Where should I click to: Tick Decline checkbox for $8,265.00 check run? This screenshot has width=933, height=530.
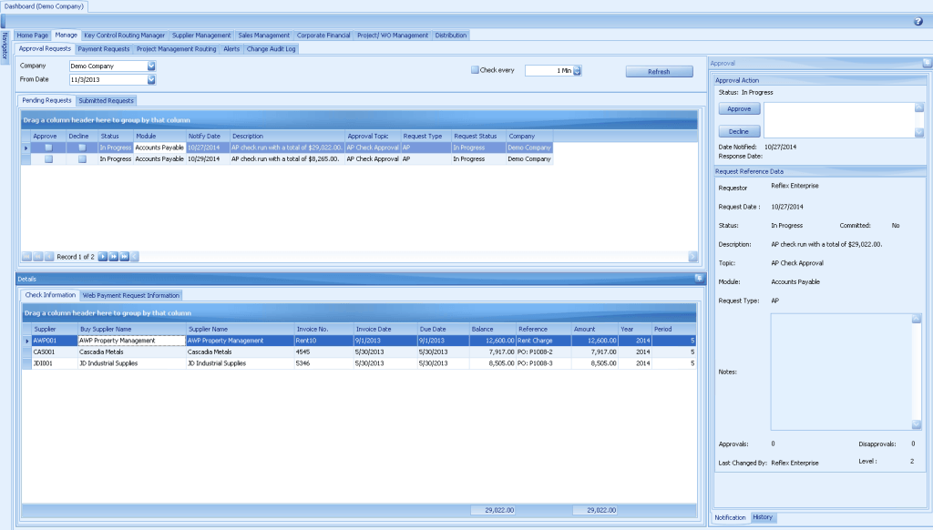coord(82,158)
